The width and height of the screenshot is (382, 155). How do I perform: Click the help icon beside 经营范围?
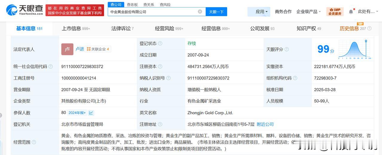34,142
